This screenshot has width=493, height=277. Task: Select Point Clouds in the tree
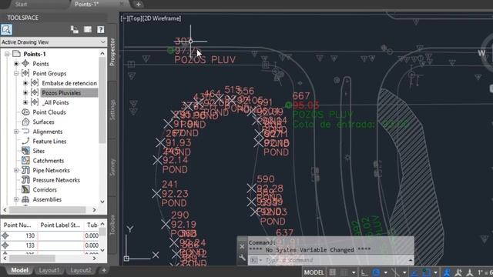(49, 112)
